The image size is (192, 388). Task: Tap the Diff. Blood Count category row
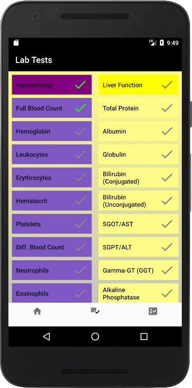point(52,247)
